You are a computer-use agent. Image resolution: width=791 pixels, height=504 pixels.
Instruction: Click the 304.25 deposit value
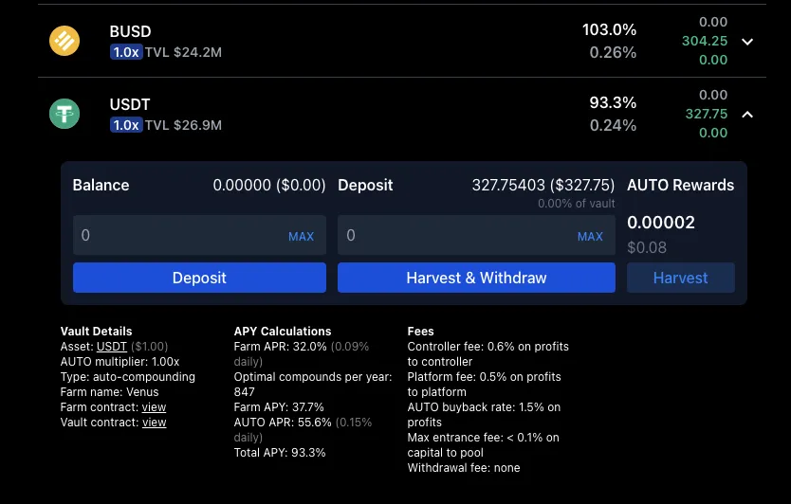tap(705, 41)
